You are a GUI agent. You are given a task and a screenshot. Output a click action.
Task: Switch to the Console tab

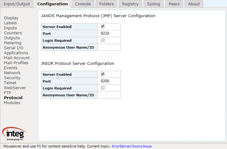(x=83, y=4)
